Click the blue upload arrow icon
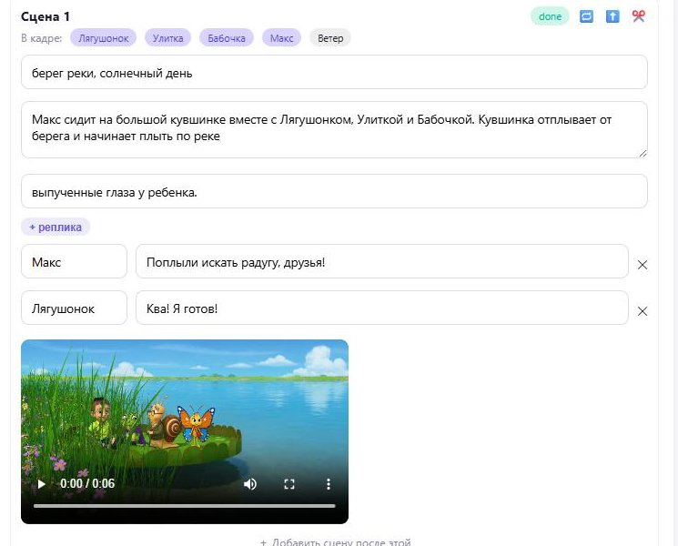This screenshot has height=546, width=678. 612,16
